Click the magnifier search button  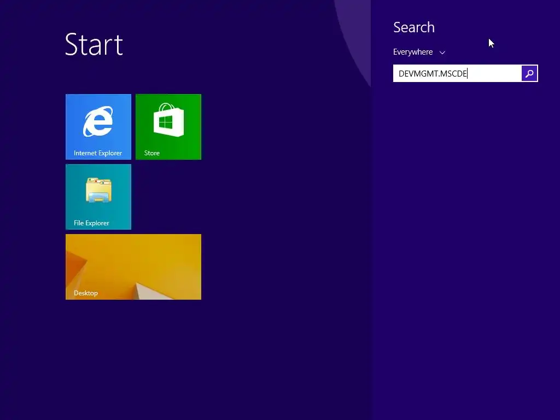(x=529, y=73)
